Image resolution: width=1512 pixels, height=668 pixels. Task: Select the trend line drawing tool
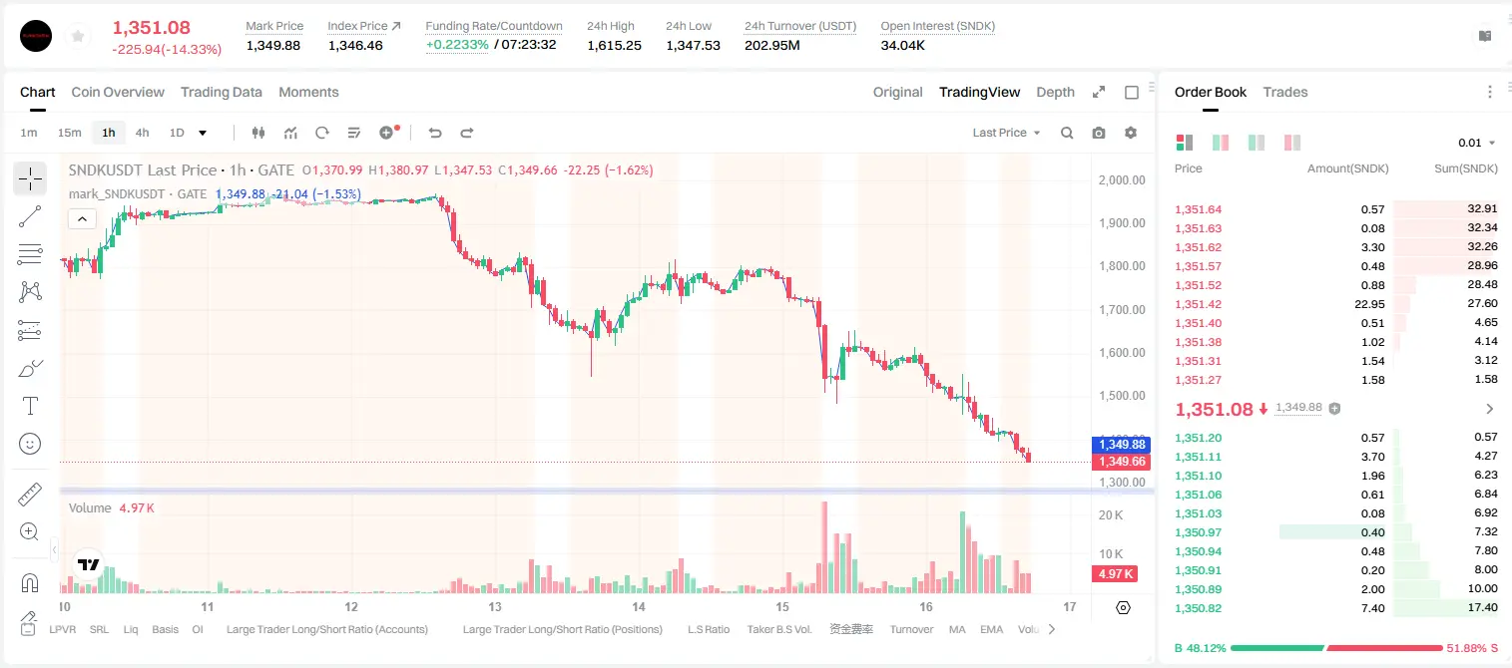(30, 216)
